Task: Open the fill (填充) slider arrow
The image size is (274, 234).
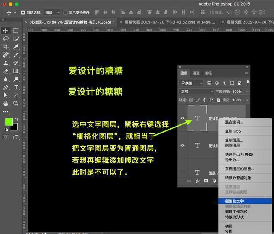Action: click(x=247, y=100)
